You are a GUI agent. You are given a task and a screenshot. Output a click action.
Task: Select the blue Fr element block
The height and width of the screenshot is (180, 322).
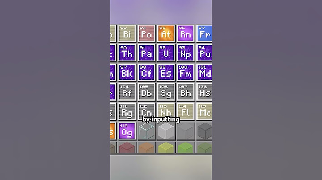coord(204,33)
